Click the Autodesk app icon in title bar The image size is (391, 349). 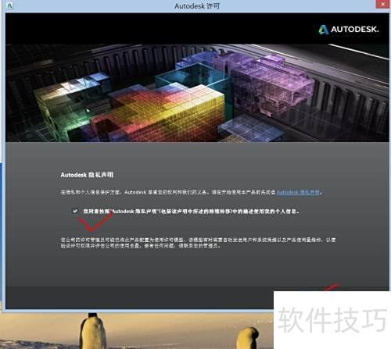(x=9, y=5)
